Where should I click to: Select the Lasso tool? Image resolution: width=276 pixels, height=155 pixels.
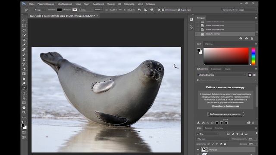tap(24, 31)
